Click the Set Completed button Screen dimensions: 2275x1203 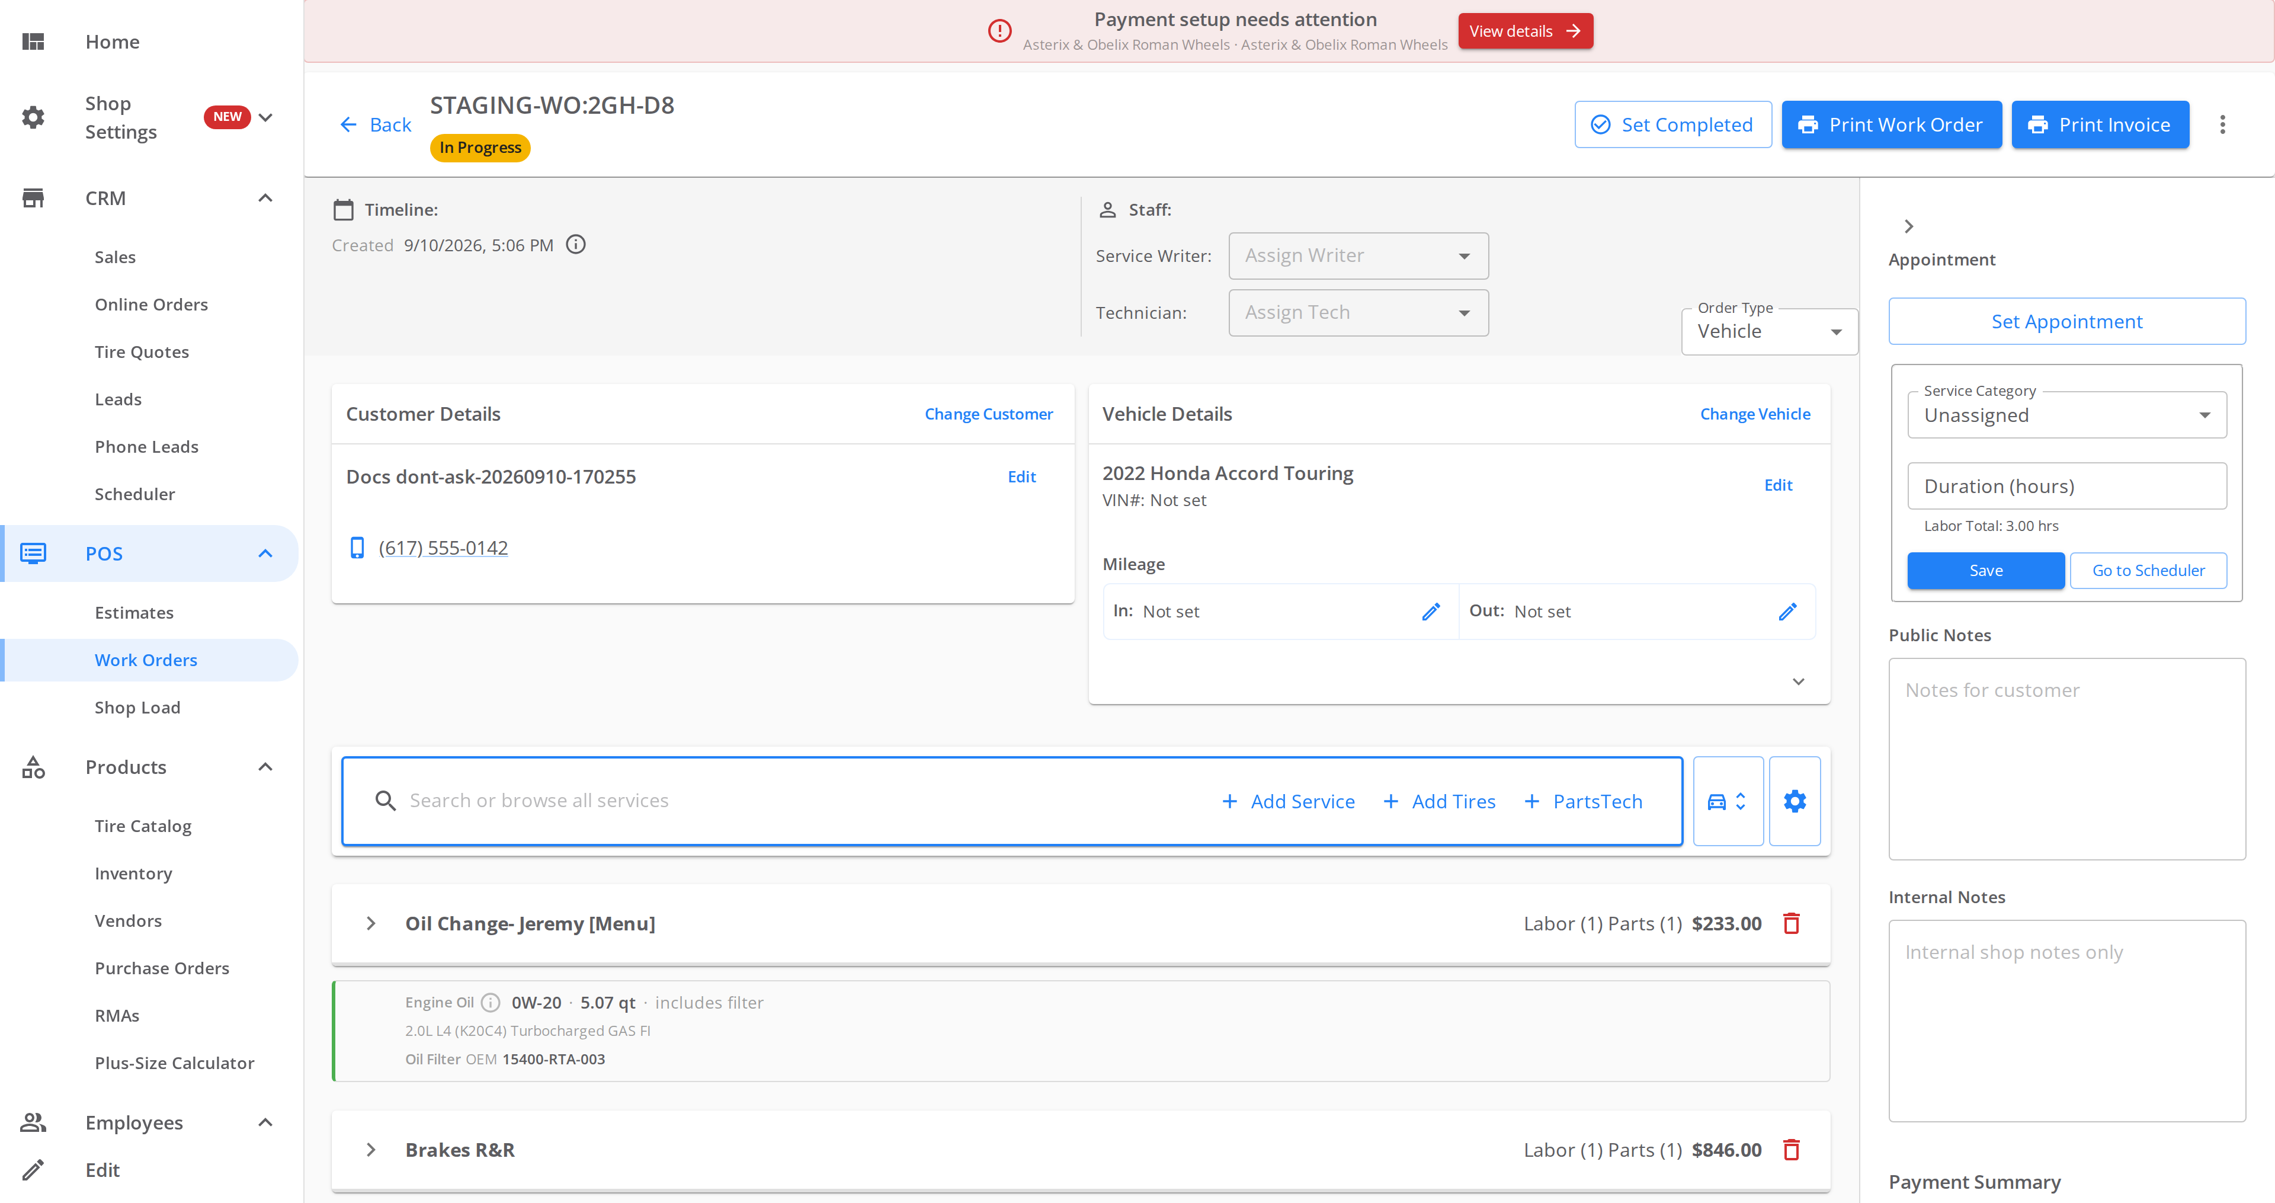[1672, 124]
